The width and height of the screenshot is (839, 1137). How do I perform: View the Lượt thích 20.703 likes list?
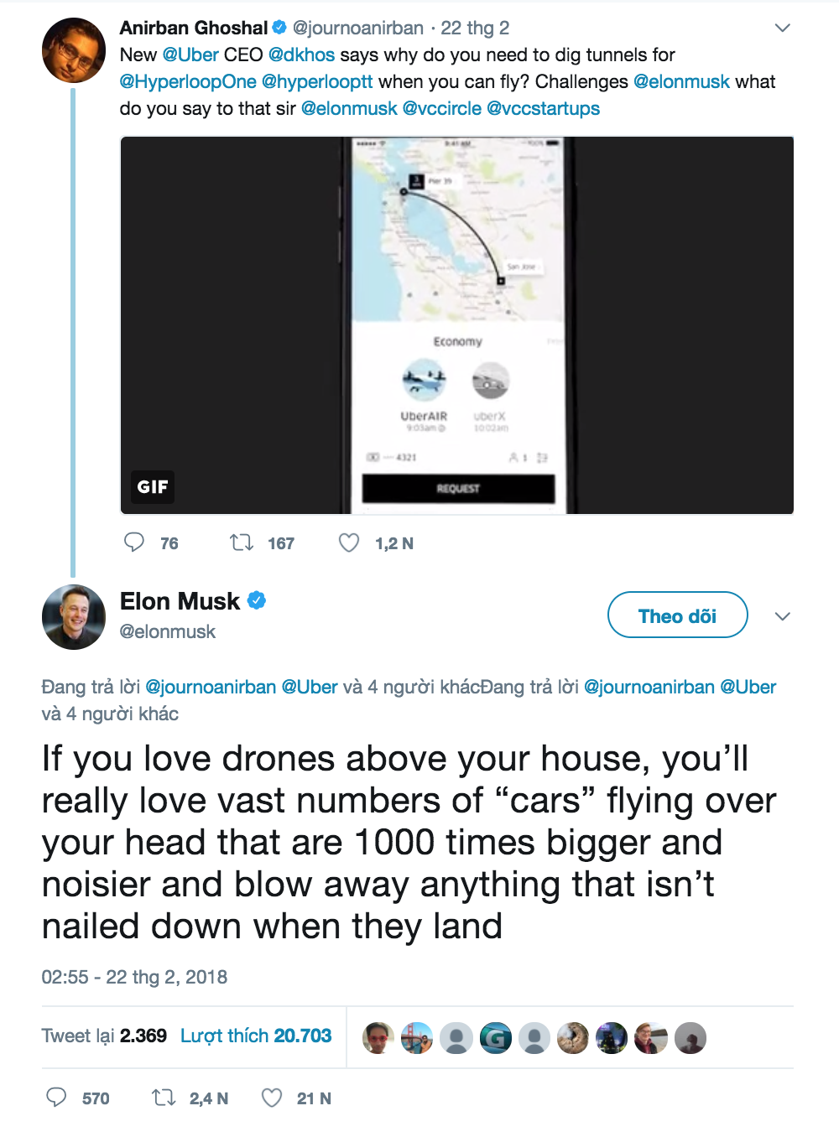click(x=256, y=1036)
